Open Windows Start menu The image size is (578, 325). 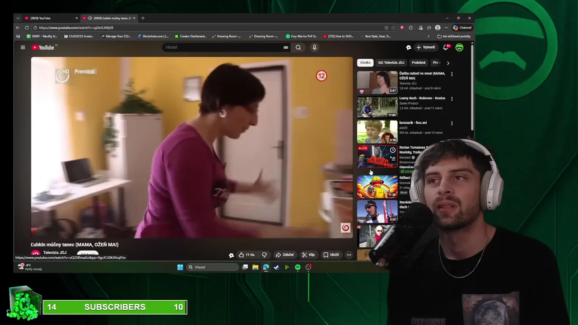[180, 267]
